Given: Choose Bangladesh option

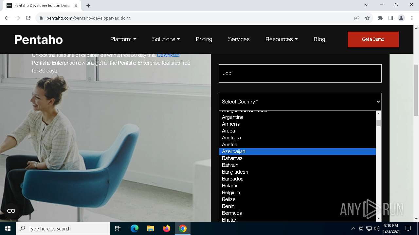Looking at the screenshot, I should (x=297, y=172).
